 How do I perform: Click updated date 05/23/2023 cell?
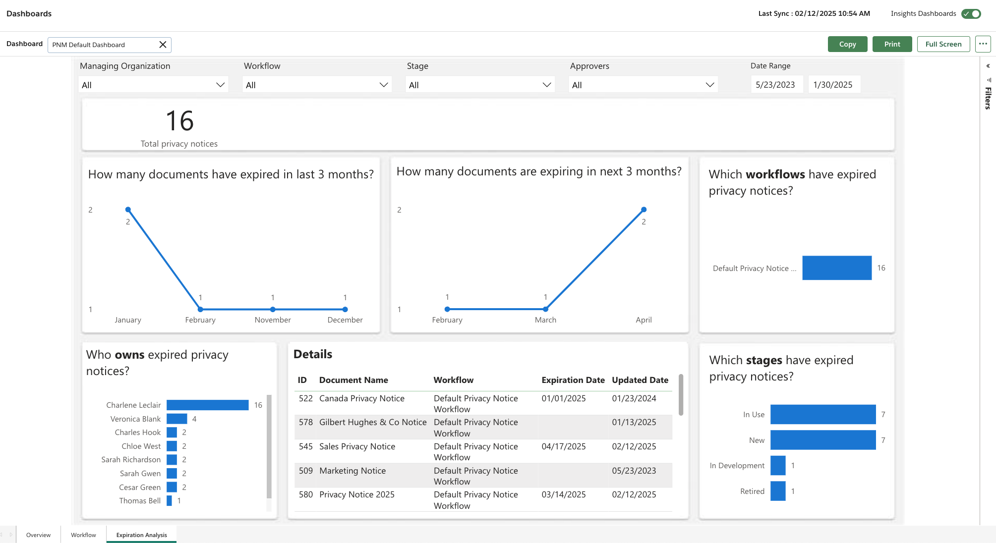click(634, 471)
